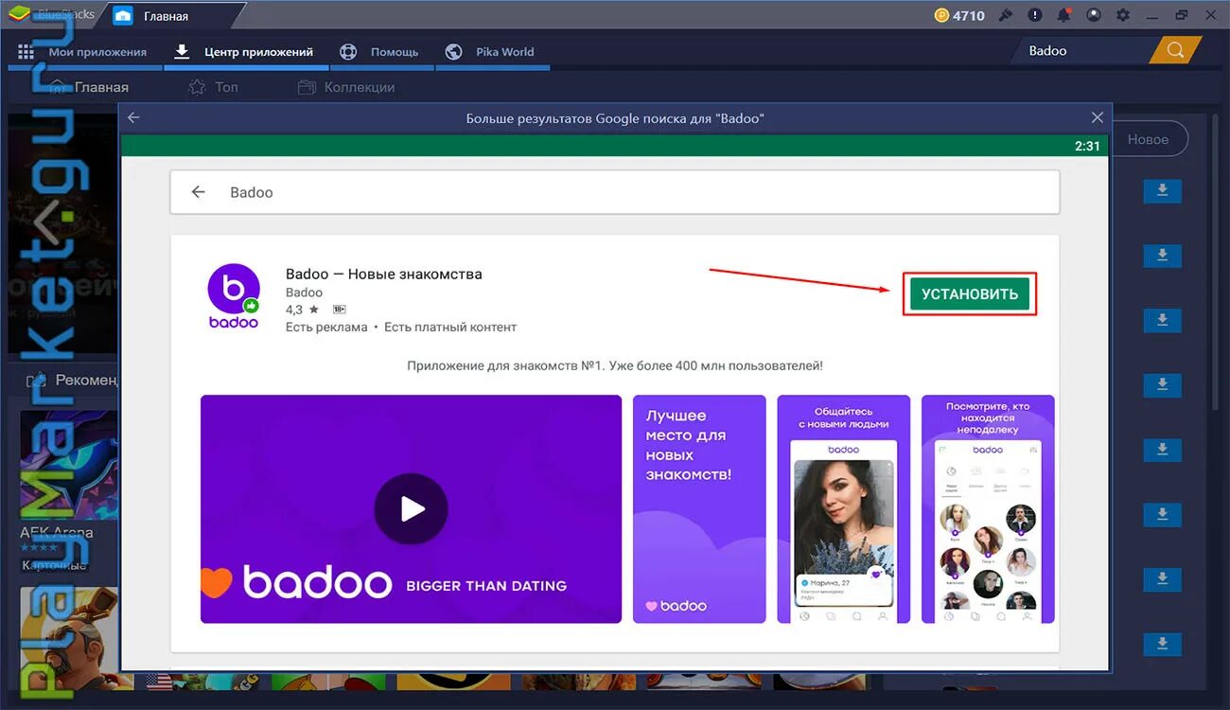
Task: Click the star icon beside Топ
Action: pos(197,87)
